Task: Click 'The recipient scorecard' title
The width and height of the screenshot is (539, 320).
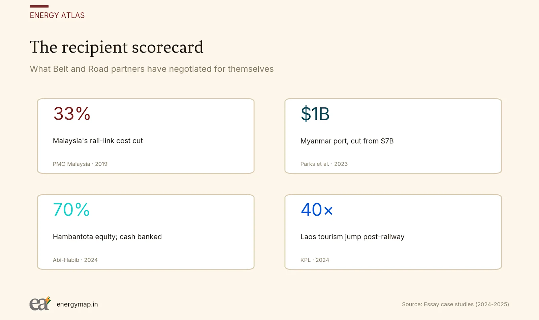Action: pyautogui.click(x=117, y=47)
